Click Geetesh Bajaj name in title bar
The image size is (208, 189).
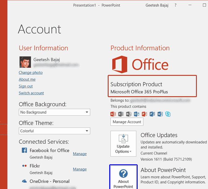coord(157,5)
